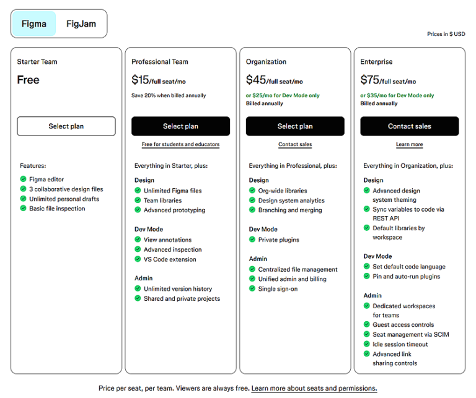The height and width of the screenshot is (398, 476).
Task: Click checkmark icon next to Single sign-on
Action: tap(253, 289)
